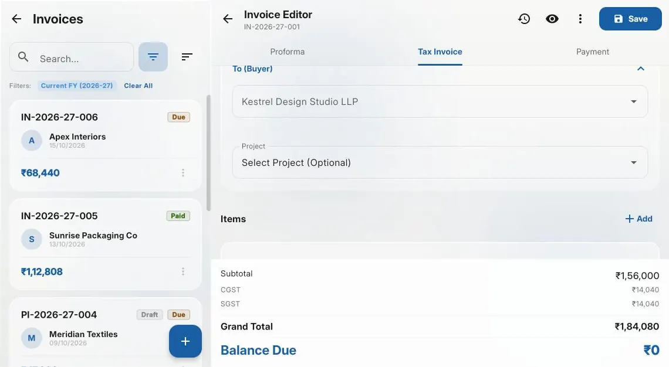The image size is (669, 367).
Task: Click the CGST row label
Action: (x=231, y=290)
